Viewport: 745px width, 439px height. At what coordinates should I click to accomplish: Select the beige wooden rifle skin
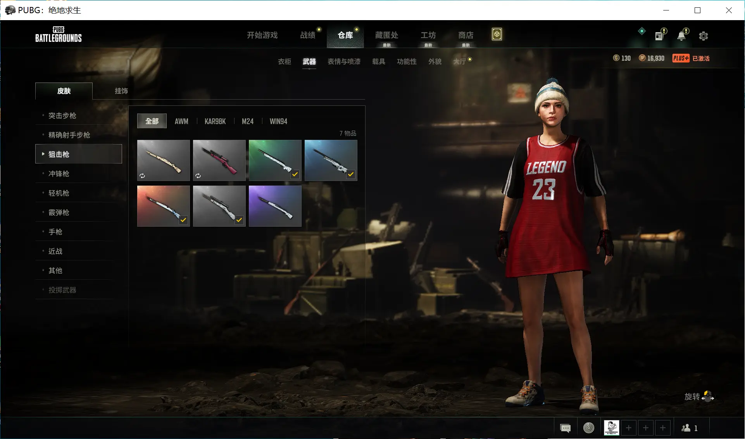(164, 160)
